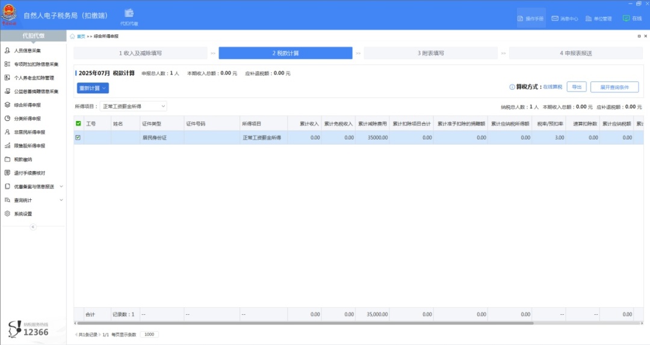Open the 重新计算 dropdown button
Image resolution: width=650 pixels, height=345 pixels.
(93, 88)
